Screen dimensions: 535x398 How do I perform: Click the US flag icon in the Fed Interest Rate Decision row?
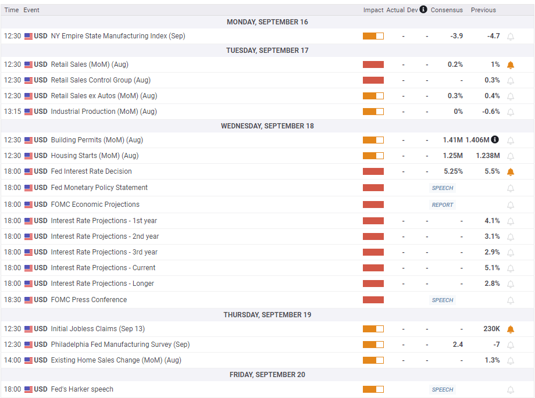pyautogui.click(x=28, y=171)
